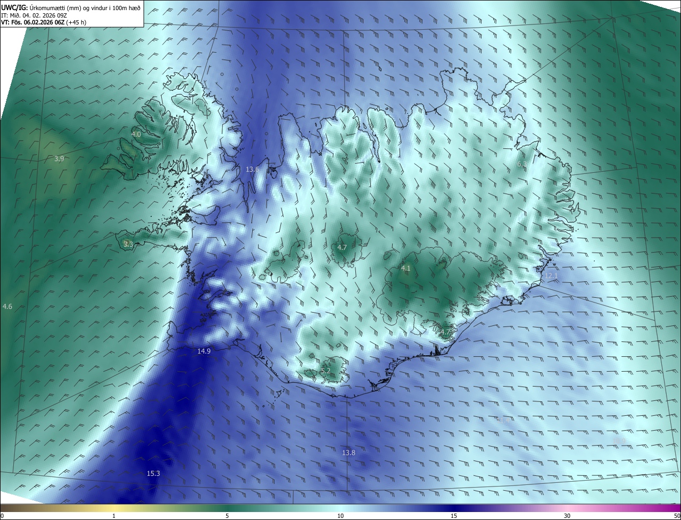
Task: Click the 13.8 value south of Iceland
Action: coord(348,452)
